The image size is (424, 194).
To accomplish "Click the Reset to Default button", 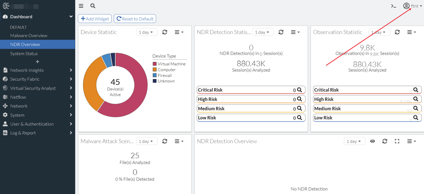I will pyautogui.click(x=135, y=19).
